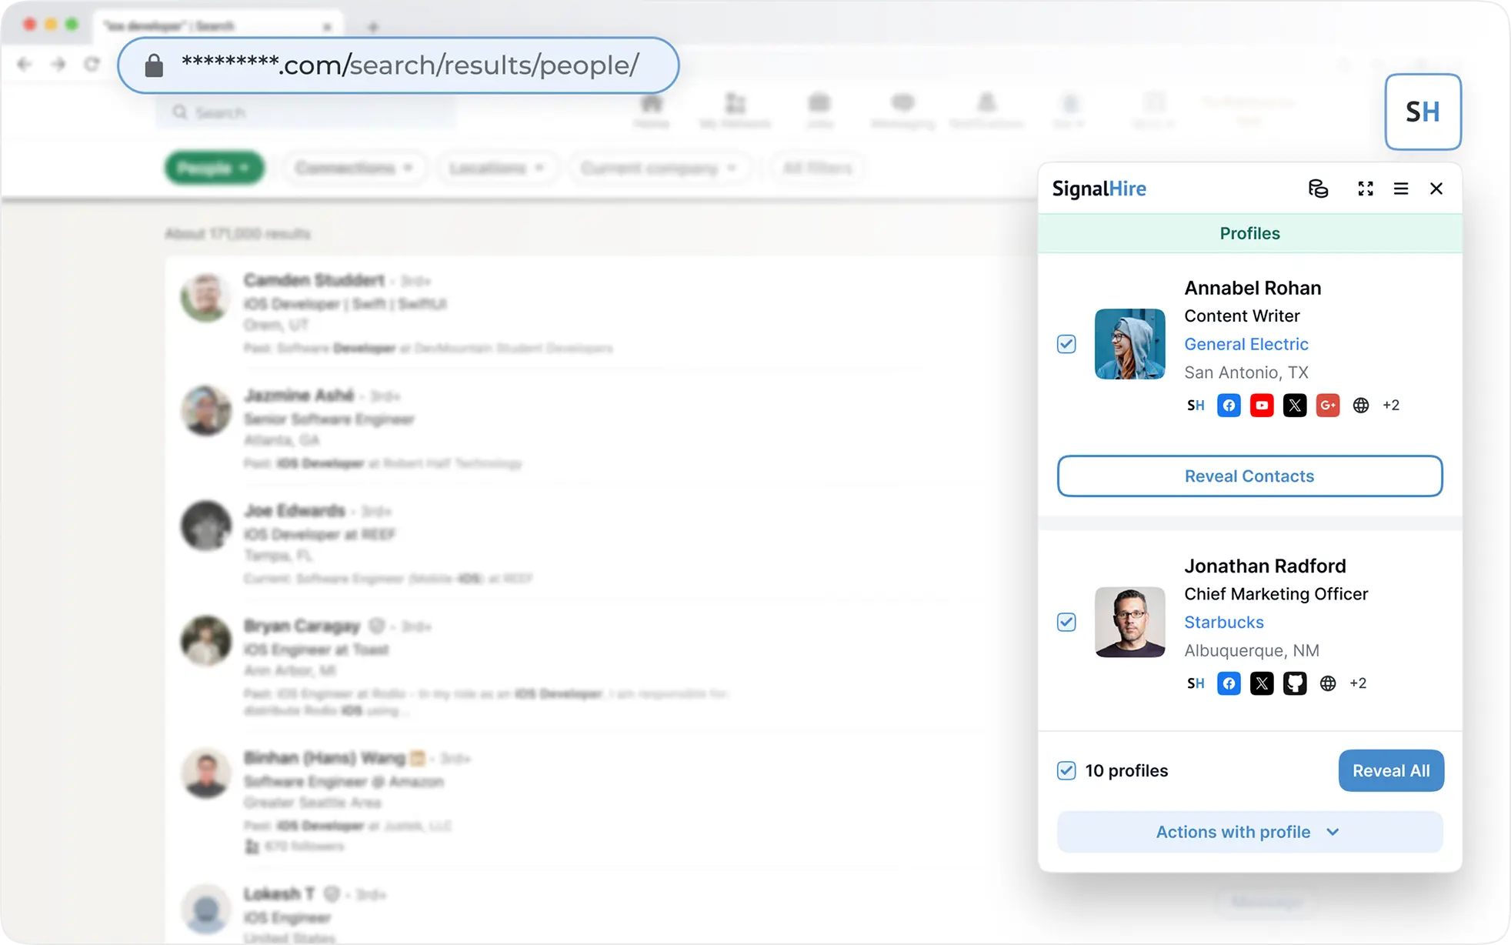Open Notifications in the site navigation

click(986, 111)
